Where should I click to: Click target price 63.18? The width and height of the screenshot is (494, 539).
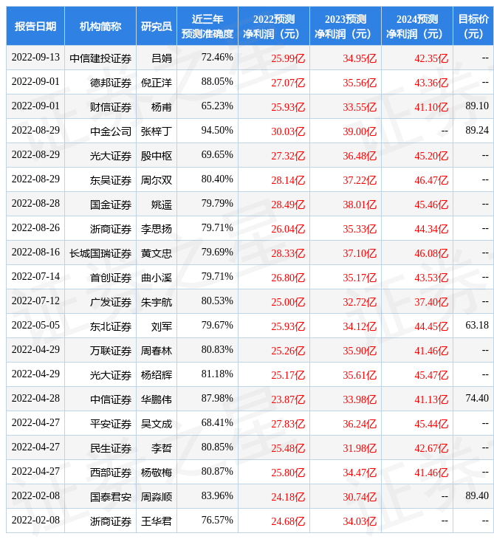477,325
